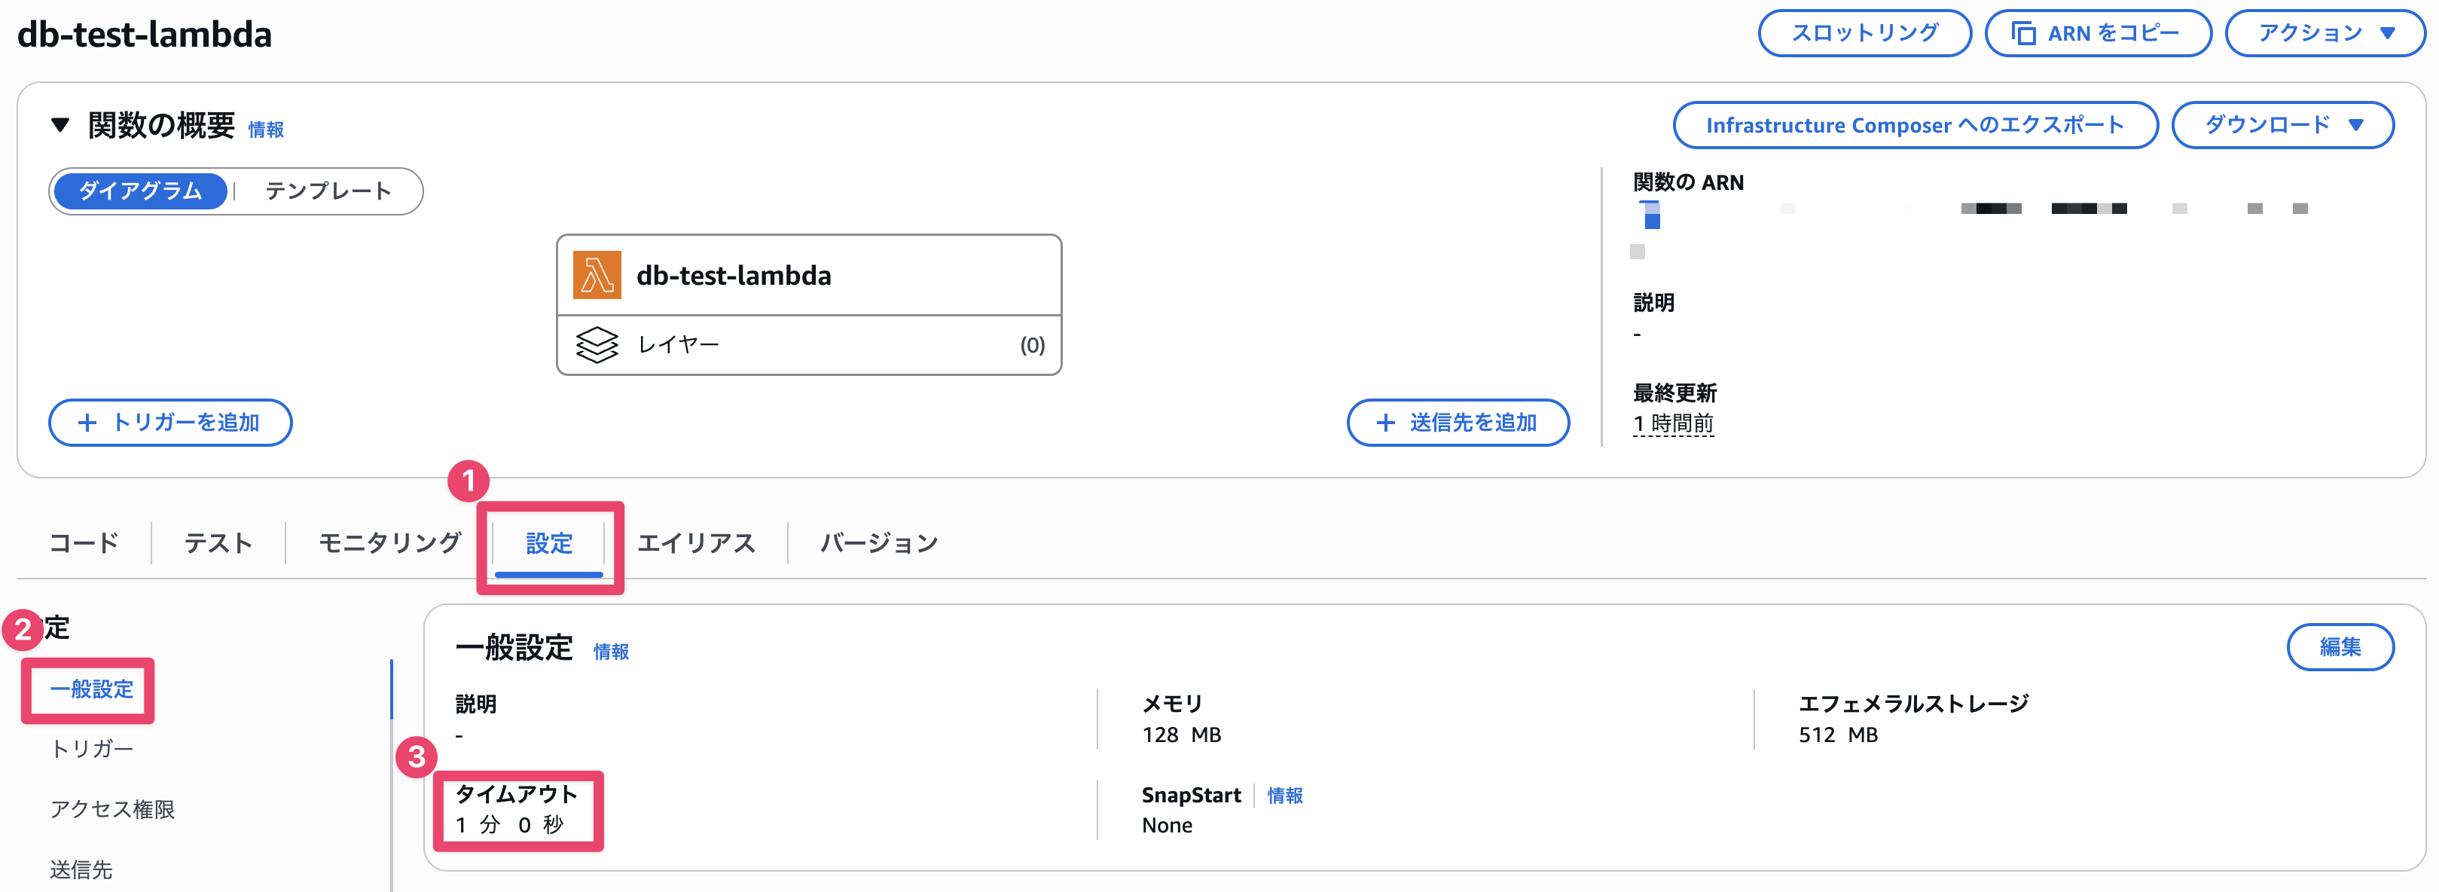Viewport: 2439px width, 892px height.
Task: Click the 編集 button in 一般設定
Action: (2340, 646)
